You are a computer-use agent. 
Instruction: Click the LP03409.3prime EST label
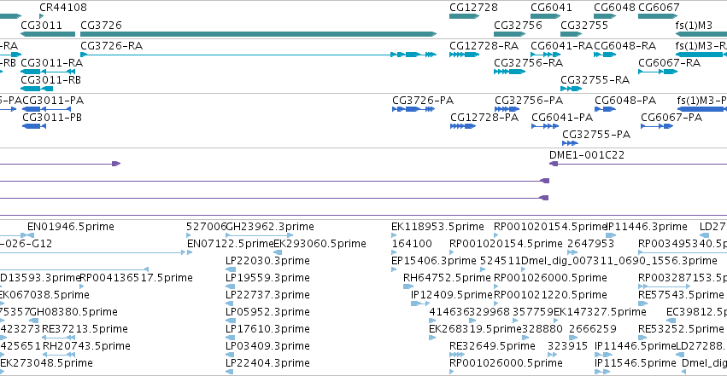[x=267, y=346]
